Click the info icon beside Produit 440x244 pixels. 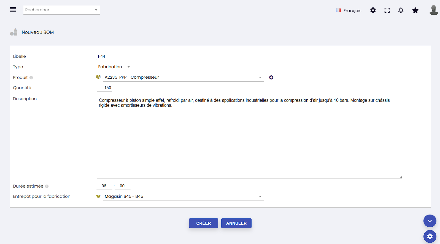click(31, 78)
